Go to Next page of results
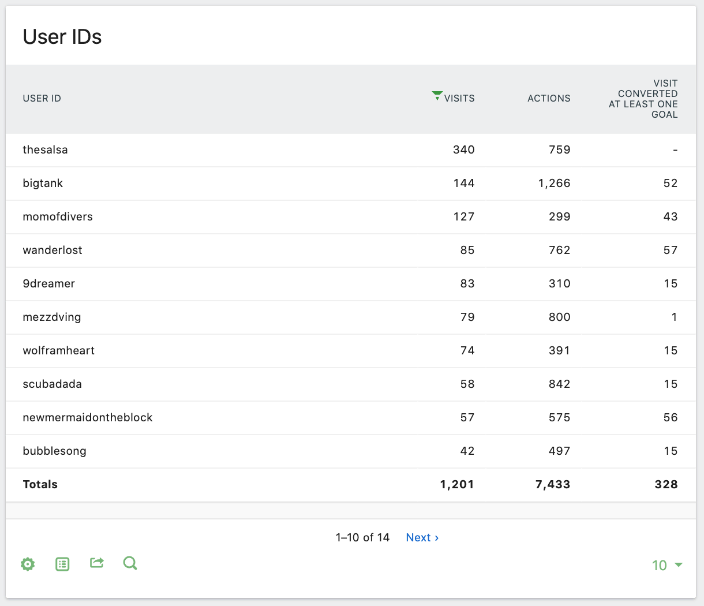This screenshot has height=606, width=704. (x=422, y=537)
